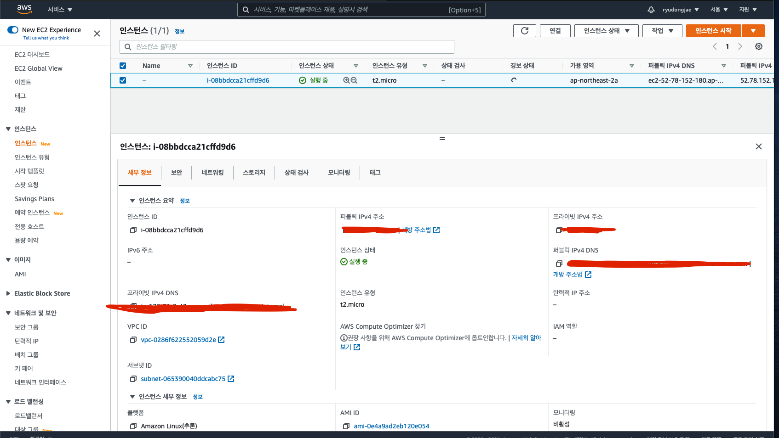This screenshot has width=779, height=438.
Task: Expand the Elastic Block Store section
Action: click(8, 293)
